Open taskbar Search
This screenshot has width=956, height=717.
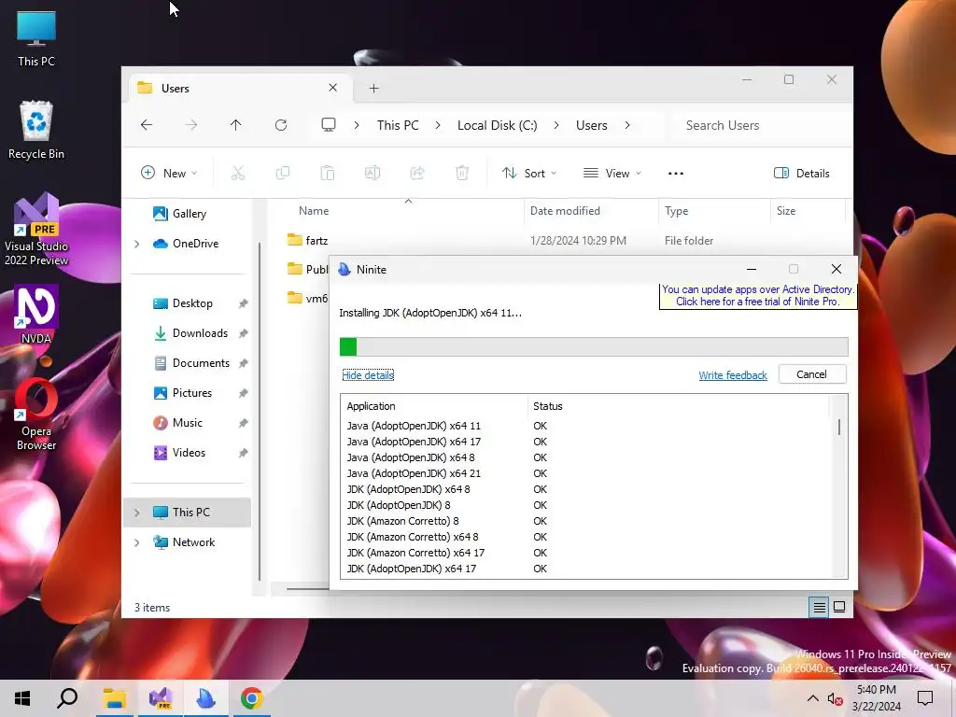(x=67, y=698)
